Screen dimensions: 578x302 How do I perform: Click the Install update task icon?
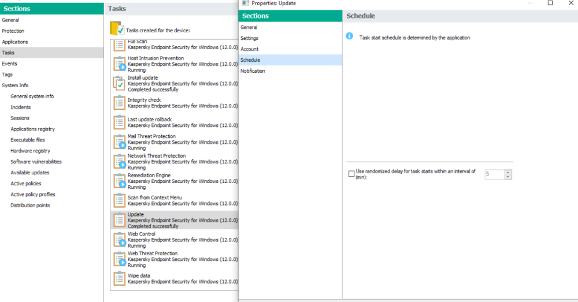pos(119,84)
